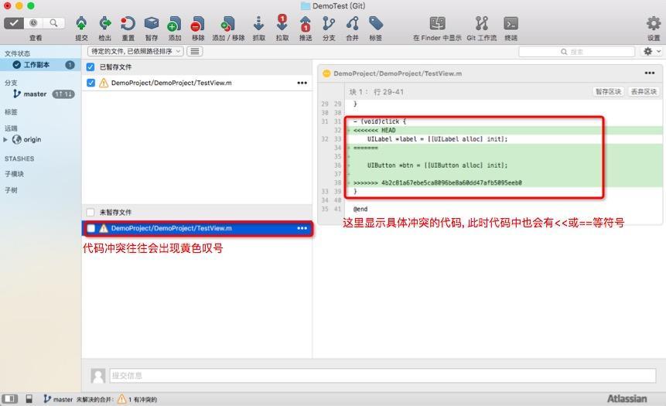Click the Checkout toolbar icon
This screenshot has width=666, height=406.
[104, 23]
